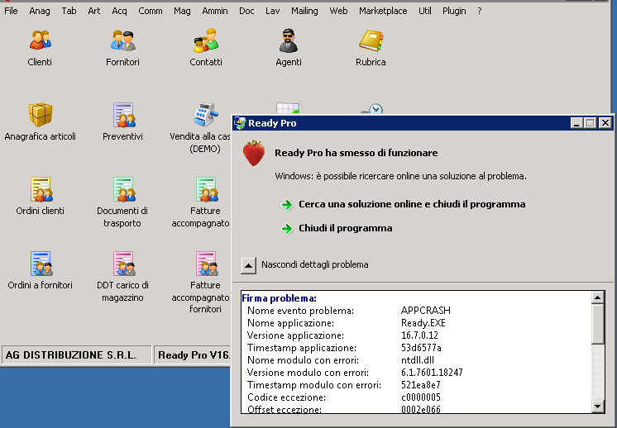Click scroll down arrow in details box
The image size is (617, 428).
[x=597, y=407]
